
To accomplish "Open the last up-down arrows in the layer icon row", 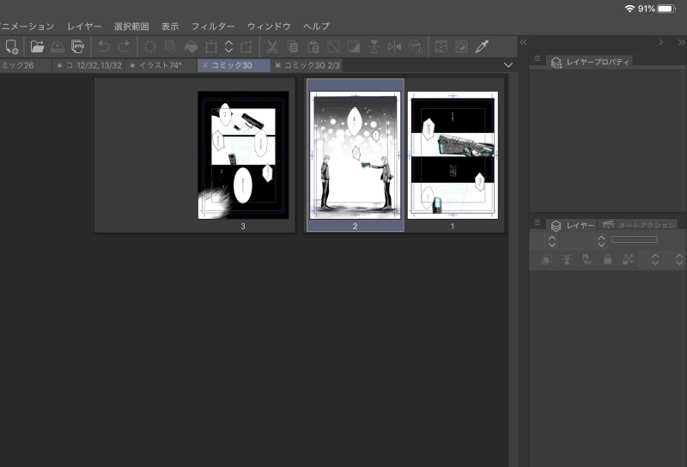I will [x=679, y=259].
